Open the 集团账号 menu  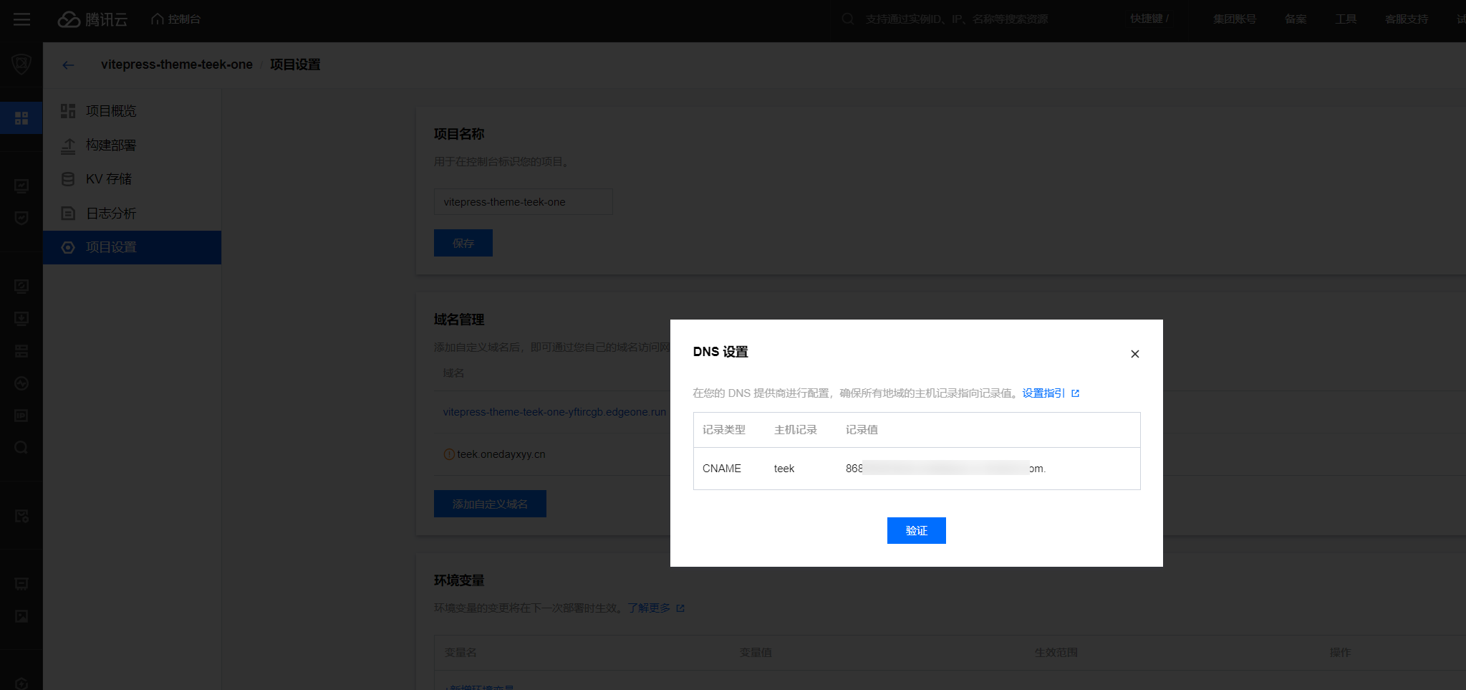(1234, 19)
